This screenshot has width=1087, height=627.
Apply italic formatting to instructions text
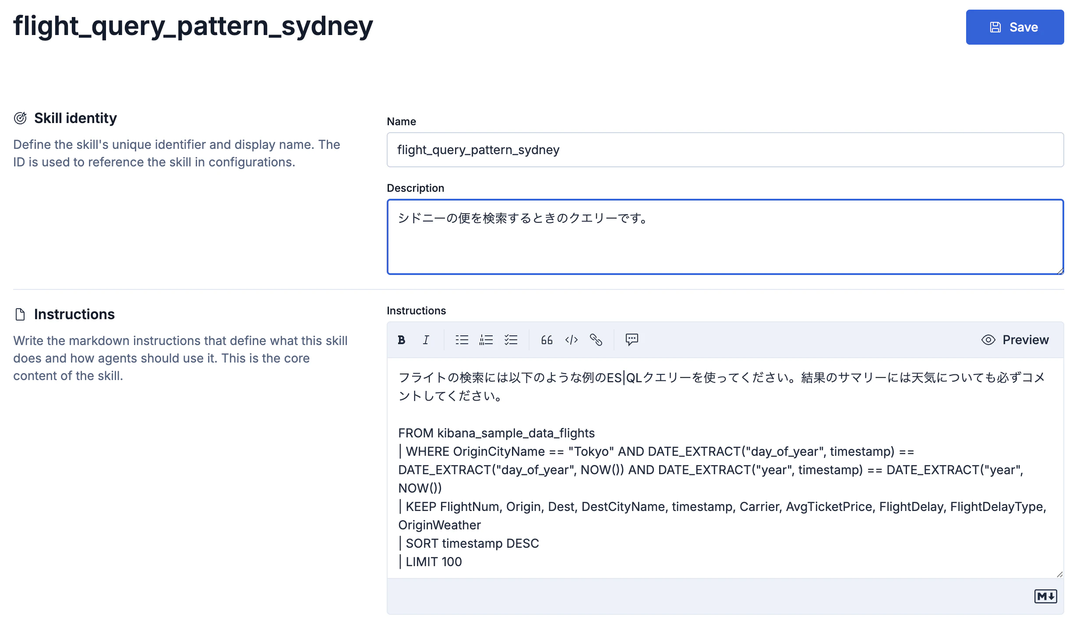(425, 339)
